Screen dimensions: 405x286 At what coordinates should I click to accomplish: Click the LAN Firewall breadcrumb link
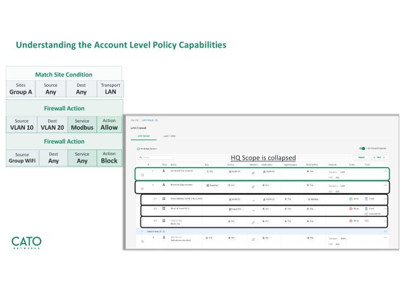pyautogui.click(x=149, y=120)
